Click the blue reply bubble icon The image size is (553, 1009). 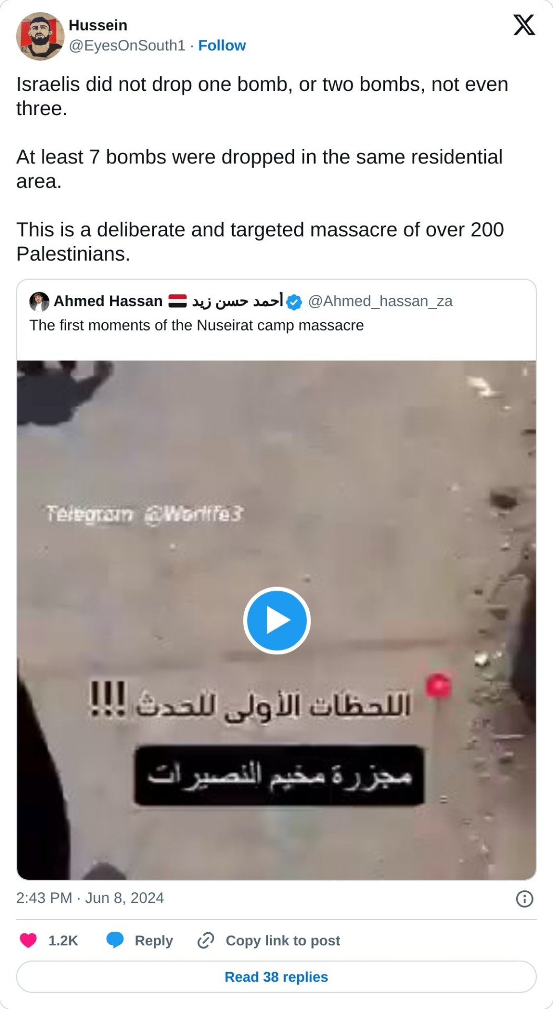[115, 940]
